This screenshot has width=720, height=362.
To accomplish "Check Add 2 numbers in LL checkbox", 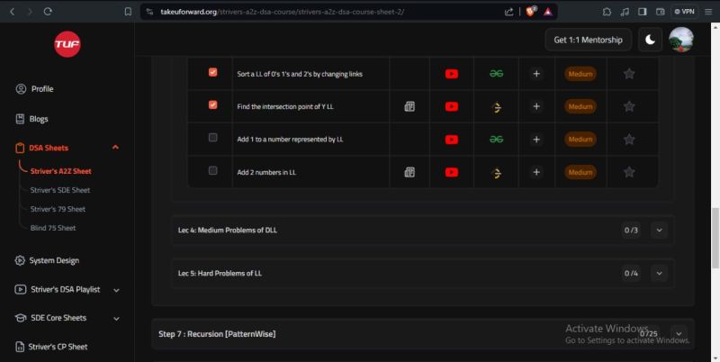I will pyautogui.click(x=212, y=170).
